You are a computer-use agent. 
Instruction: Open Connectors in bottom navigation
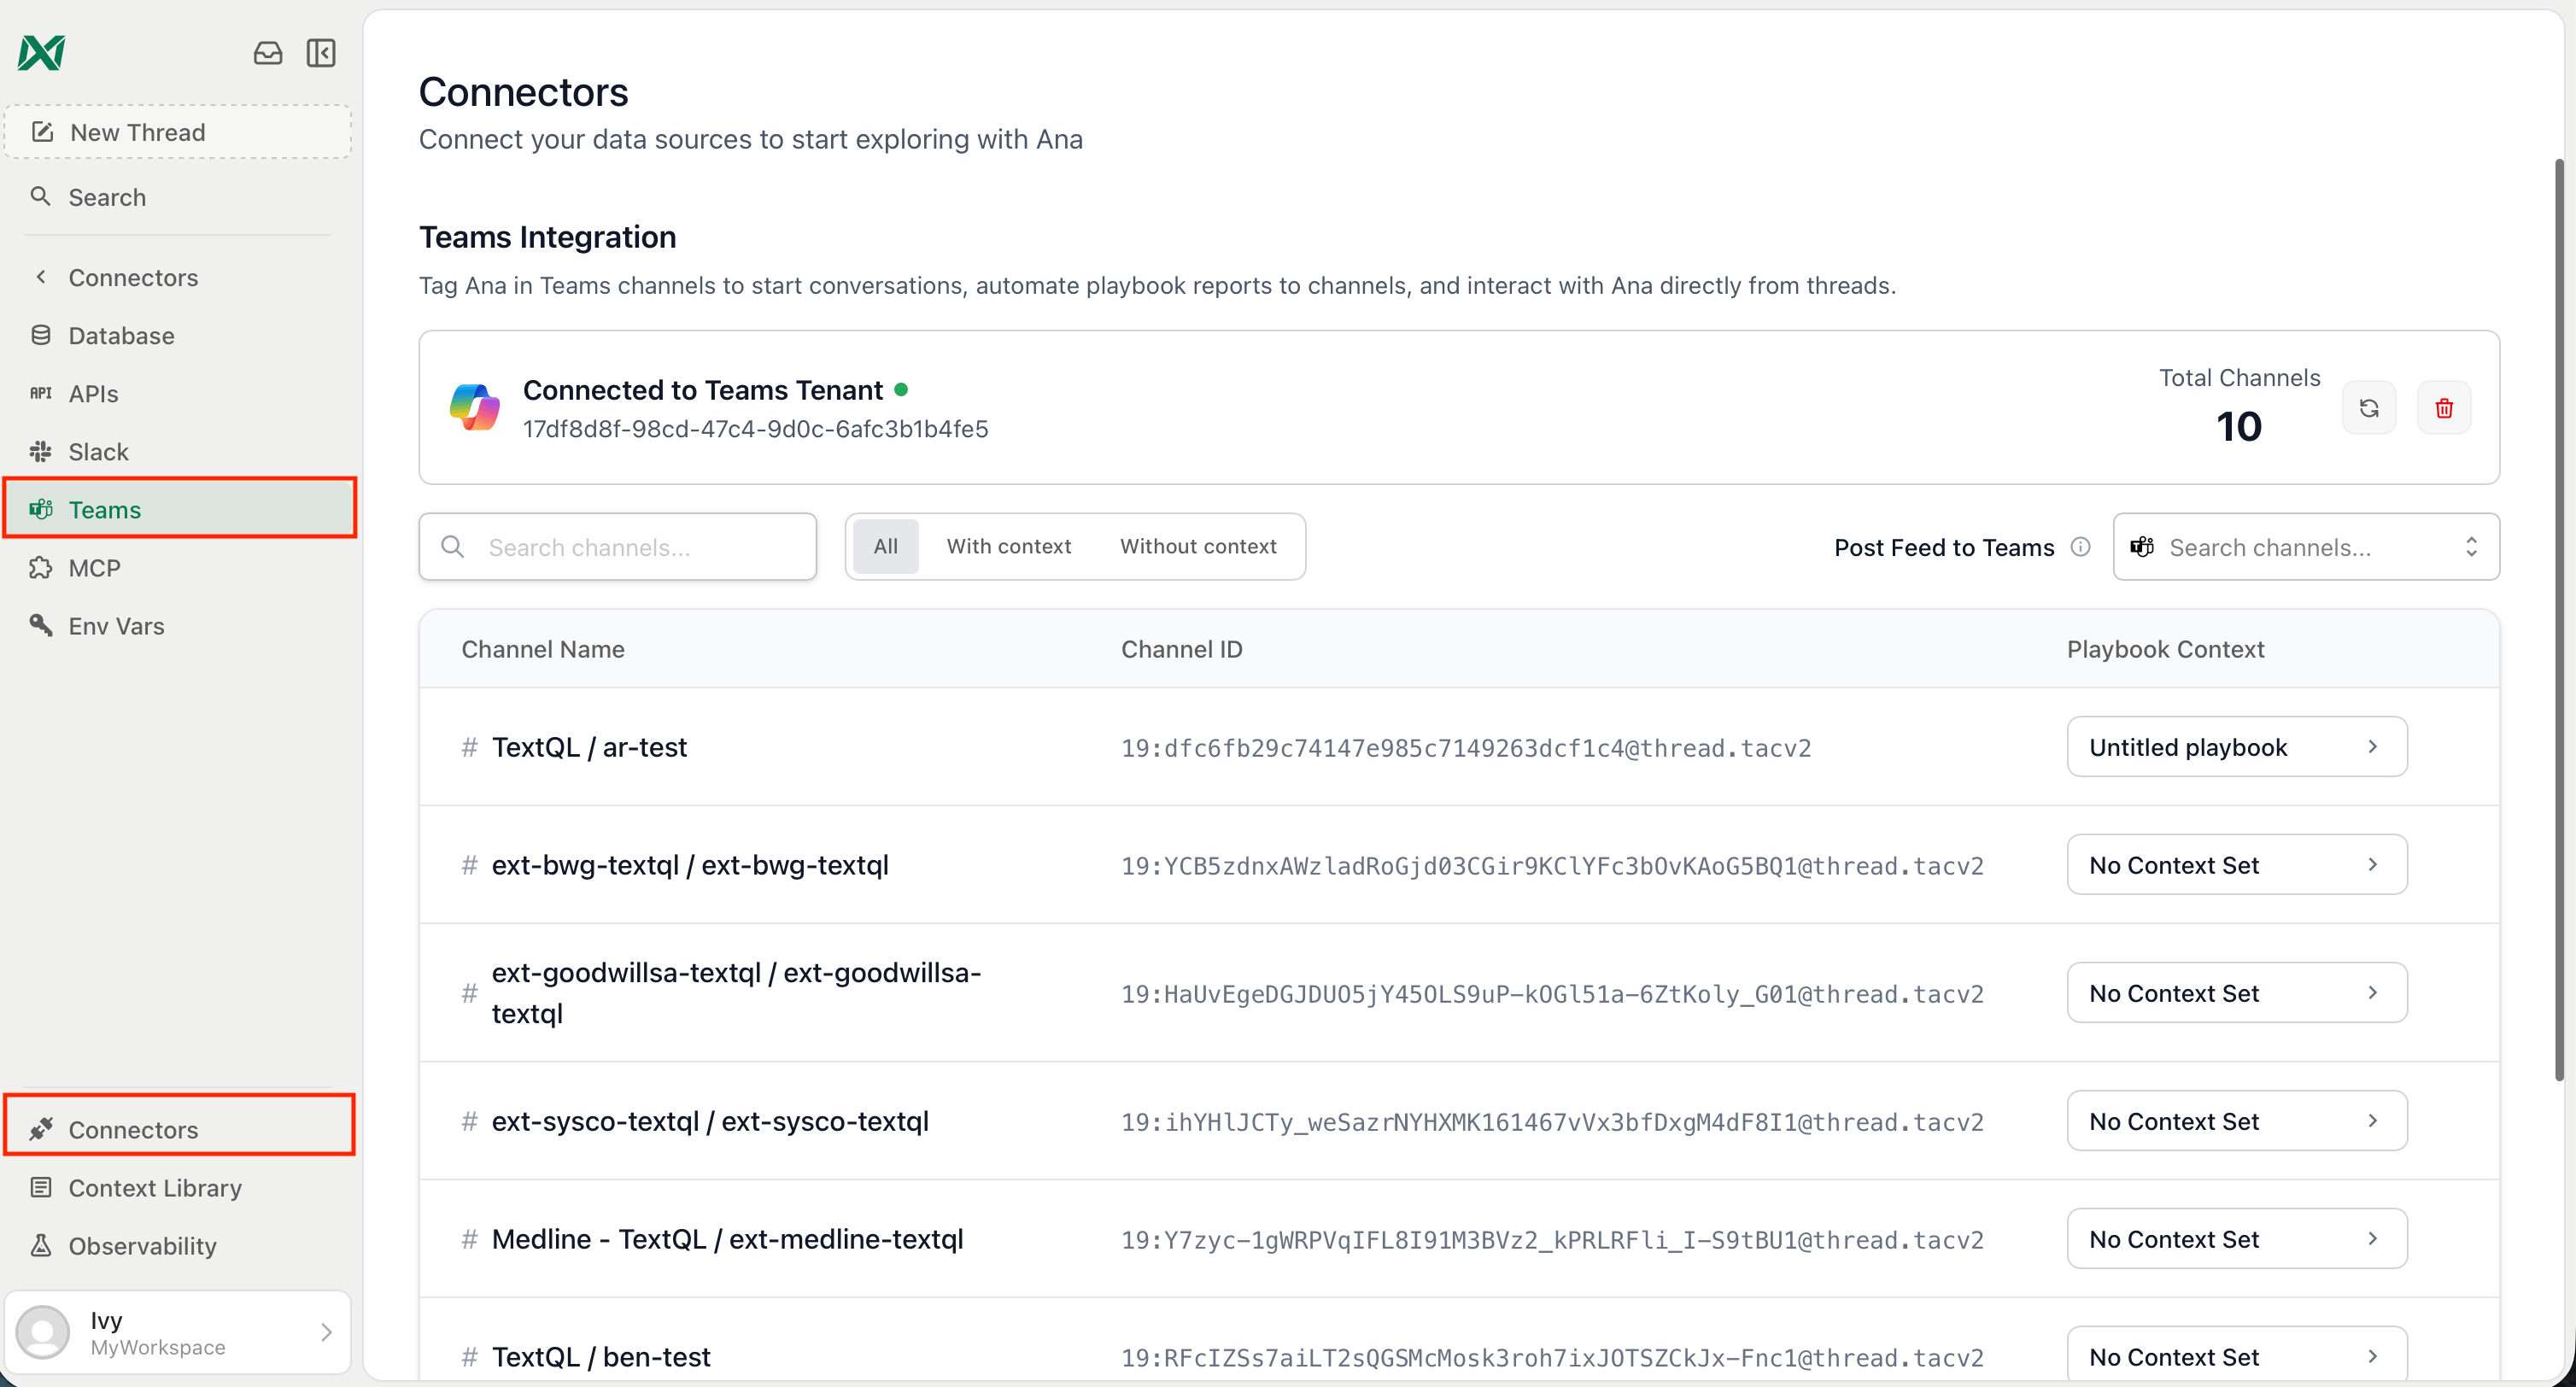pyautogui.click(x=180, y=1129)
